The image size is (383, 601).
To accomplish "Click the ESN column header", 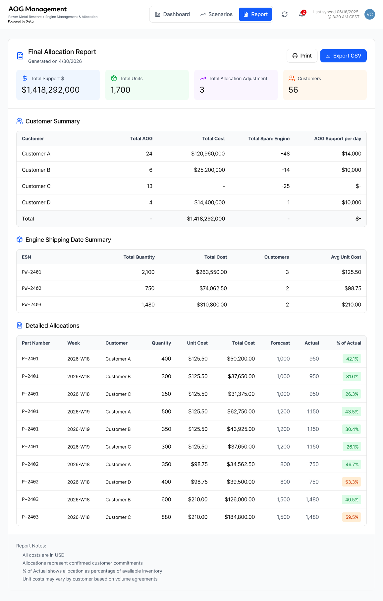I will point(27,257).
